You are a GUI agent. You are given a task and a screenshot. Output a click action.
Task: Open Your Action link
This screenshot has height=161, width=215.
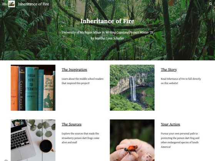coord(170,124)
